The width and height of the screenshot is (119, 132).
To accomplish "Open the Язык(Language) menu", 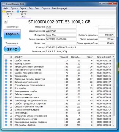I will point(59,8).
